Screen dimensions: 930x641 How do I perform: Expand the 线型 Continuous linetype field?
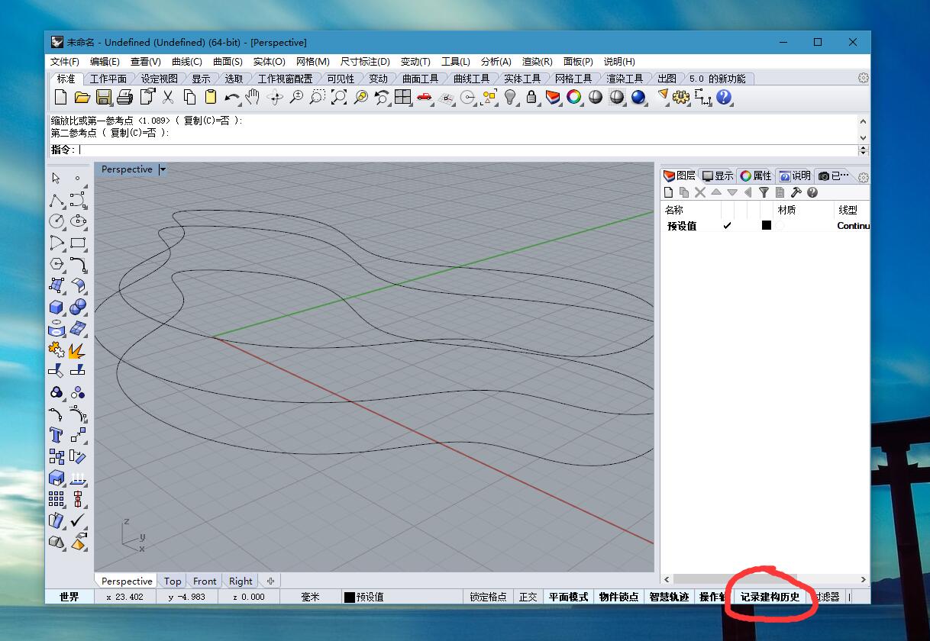click(x=853, y=226)
